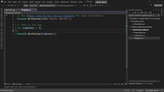This screenshot has height=92, width=164.
Task: Open the Toolbox side tab
Action: tap(2, 24)
